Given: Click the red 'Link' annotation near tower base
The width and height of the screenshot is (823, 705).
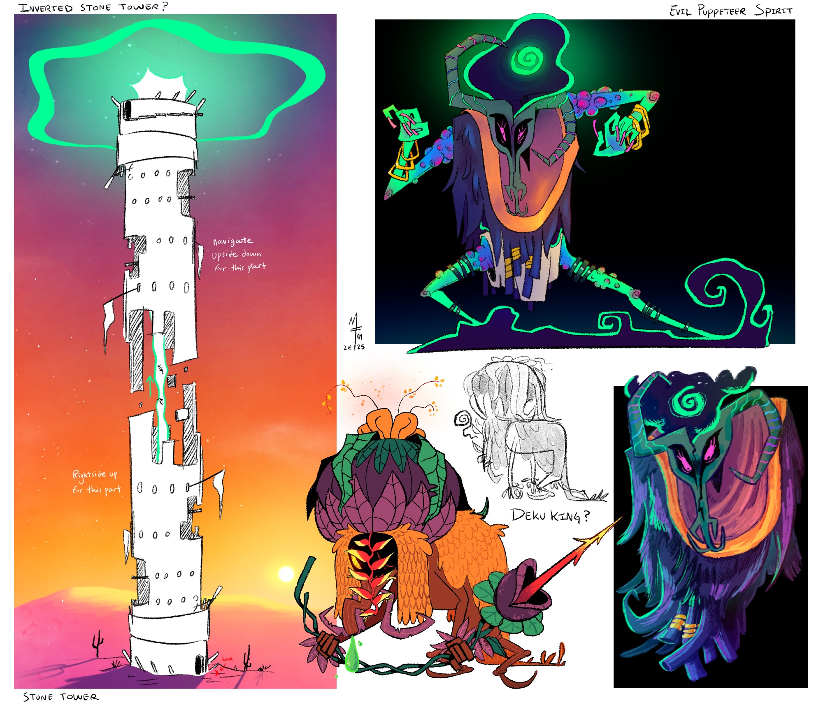Looking at the screenshot, I should pyautogui.click(x=228, y=659).
